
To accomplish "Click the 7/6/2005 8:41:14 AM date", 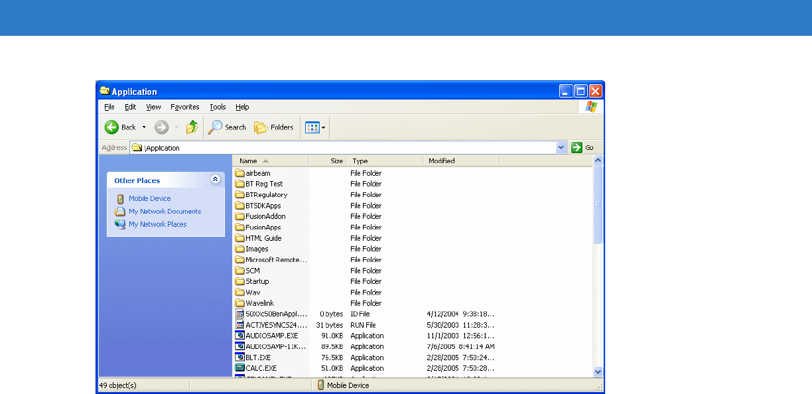I will [461, 346].
